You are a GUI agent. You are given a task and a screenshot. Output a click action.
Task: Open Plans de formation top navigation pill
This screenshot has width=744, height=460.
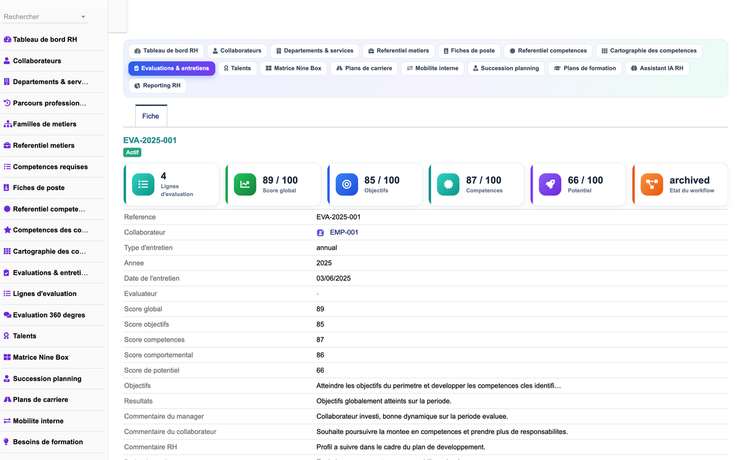tap(585, 68)
